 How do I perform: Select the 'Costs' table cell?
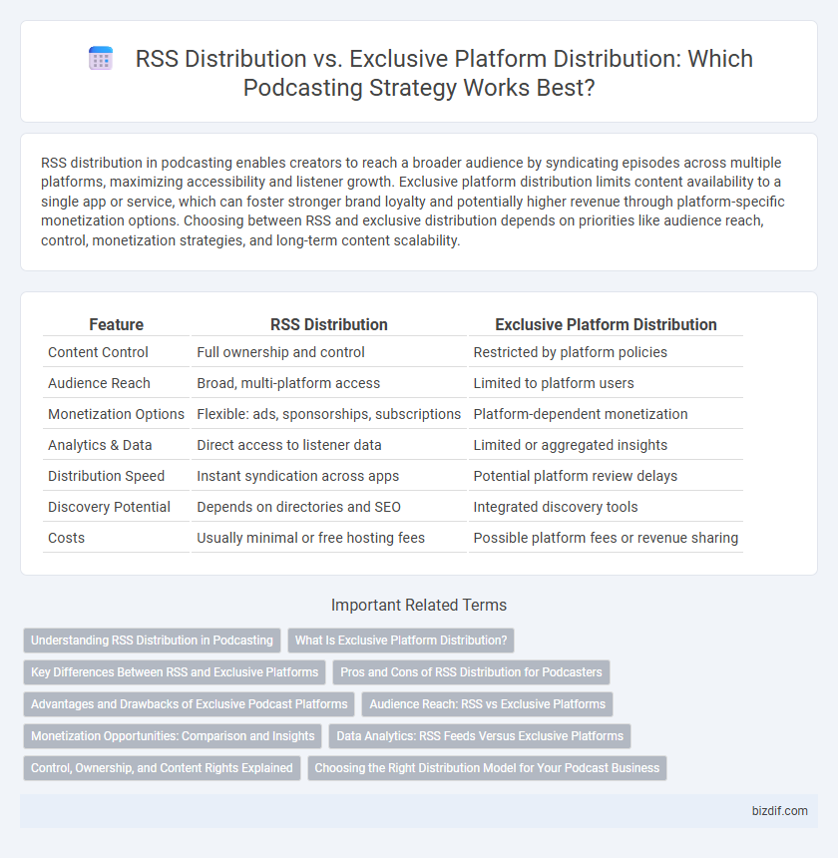(116, 538)
